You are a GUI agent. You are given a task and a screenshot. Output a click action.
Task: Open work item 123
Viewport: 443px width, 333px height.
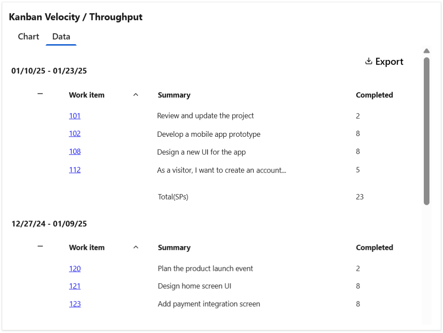pos(75,304)
